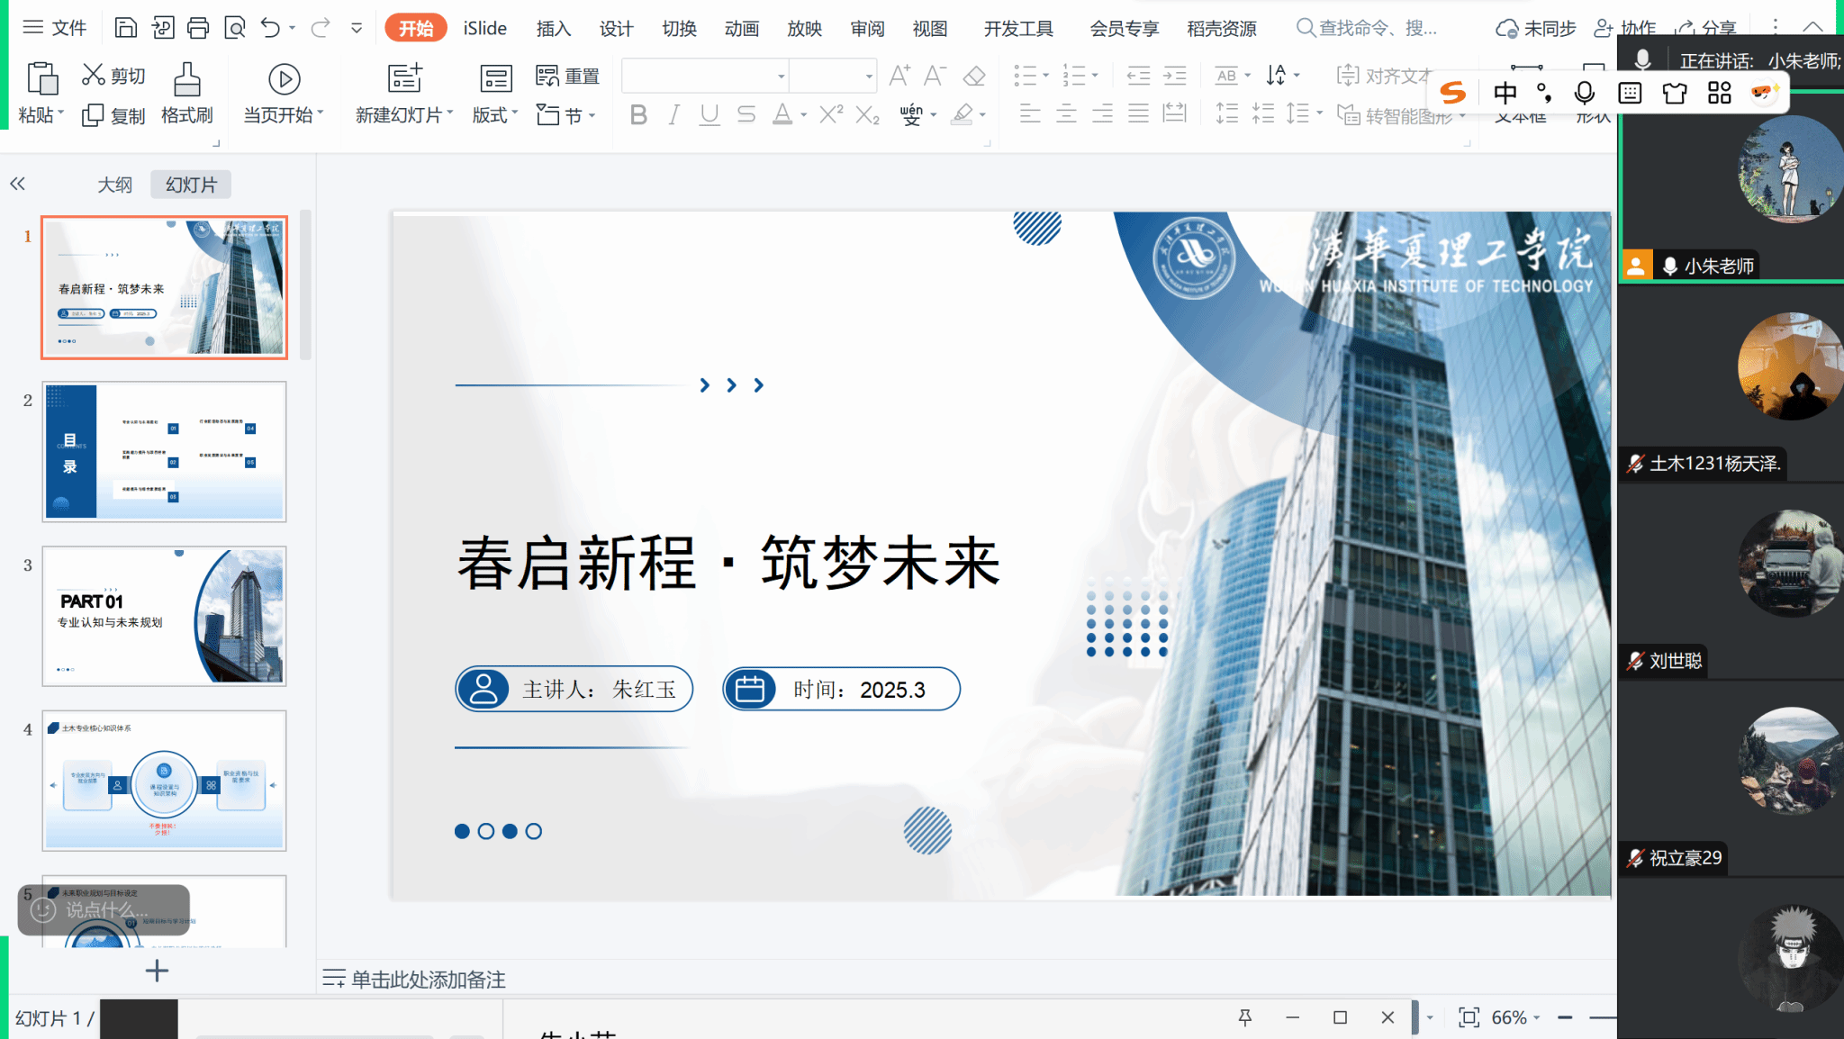
Task: Click the New Slide icon
Action: coord(404,79)
